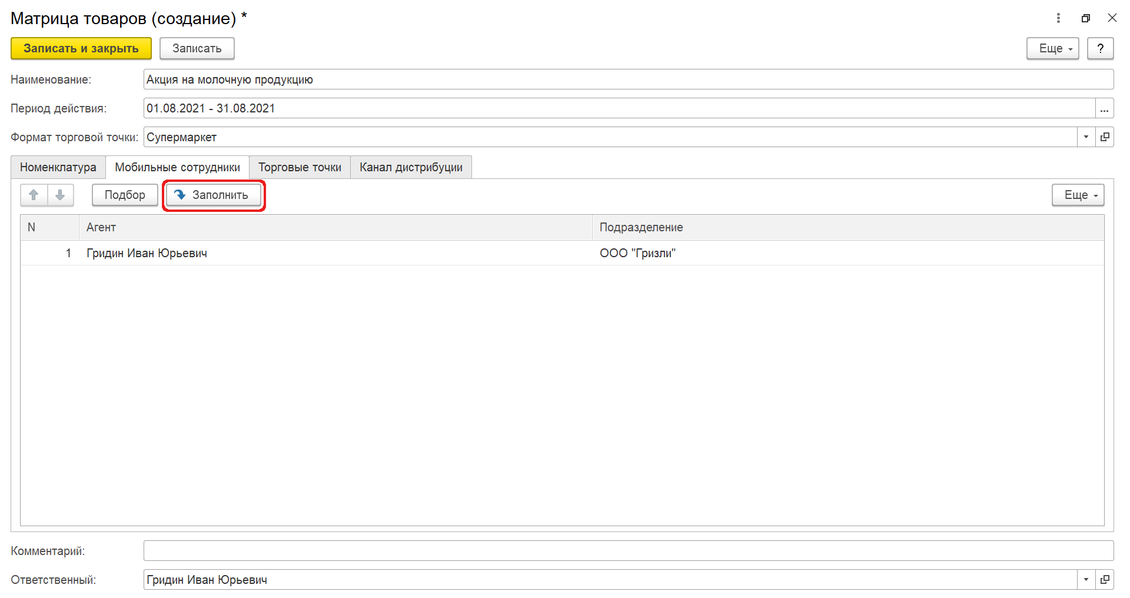This screenshot has width=1130, height=598.
Task: Expand Формат торговой точки dropdown
Action: click(x=1086, y=137)
